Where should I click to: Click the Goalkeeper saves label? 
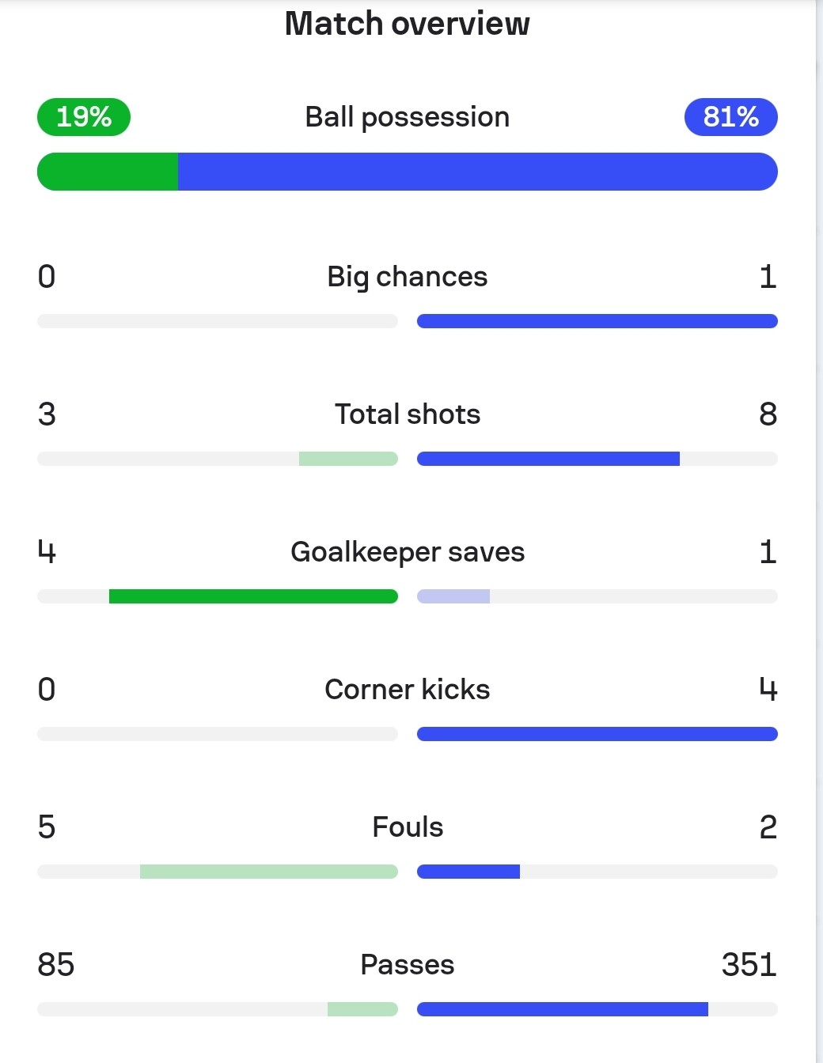407,552
